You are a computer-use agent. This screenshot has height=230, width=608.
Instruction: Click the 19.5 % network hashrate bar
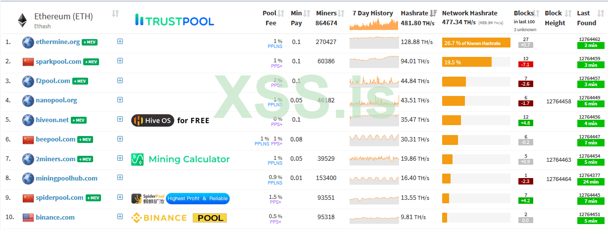tap(467, 62)
